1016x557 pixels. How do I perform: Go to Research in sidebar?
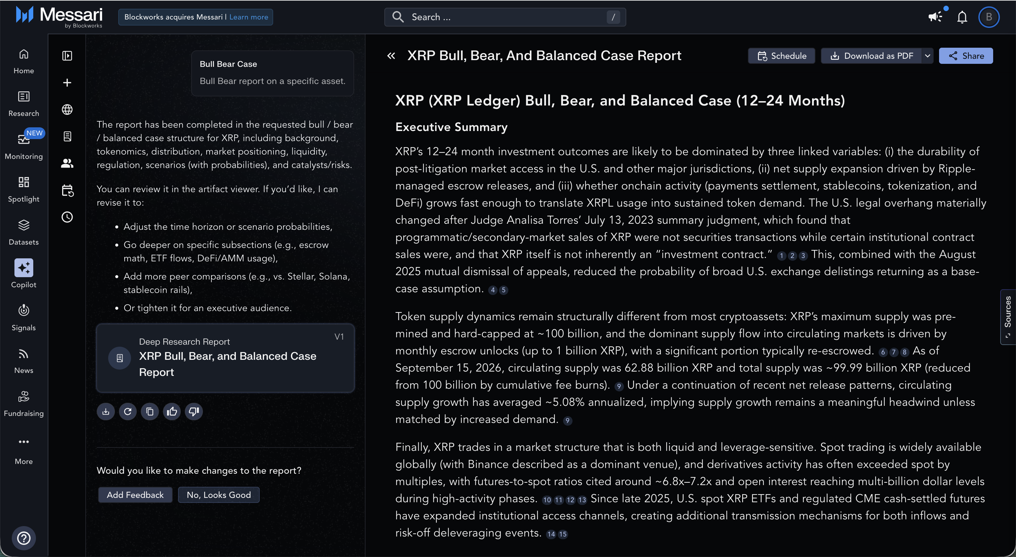[24, 104]
